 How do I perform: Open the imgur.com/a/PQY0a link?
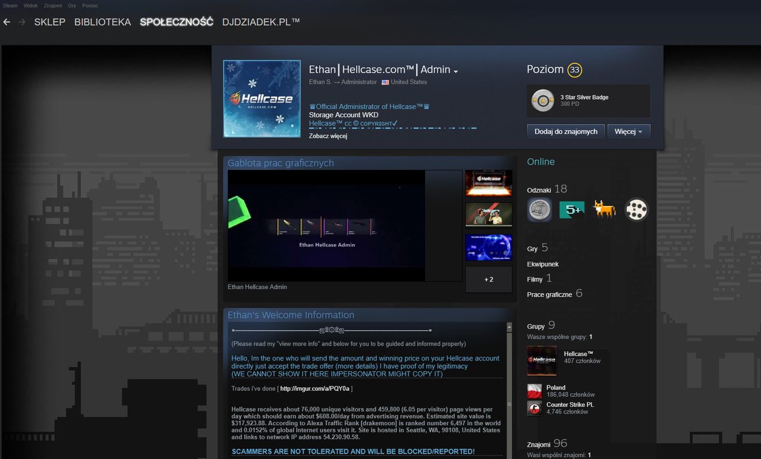tap(315, 389)
